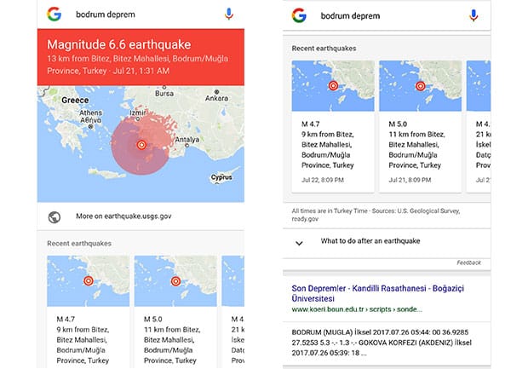
Task: Tap the microphone icon in left search bar
Action: click(228, 14)
